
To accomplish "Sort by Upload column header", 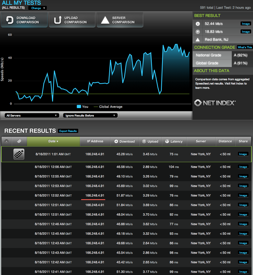I will [150, 141].
